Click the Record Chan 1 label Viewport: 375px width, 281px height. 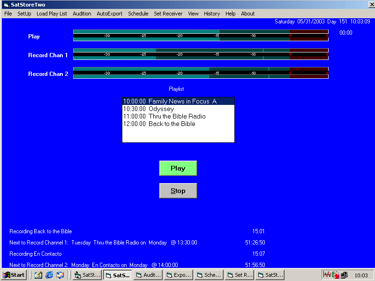(48, 55)
